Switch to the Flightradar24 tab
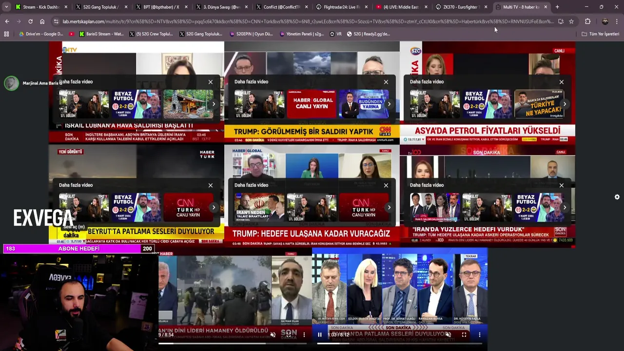 (341, 7)
